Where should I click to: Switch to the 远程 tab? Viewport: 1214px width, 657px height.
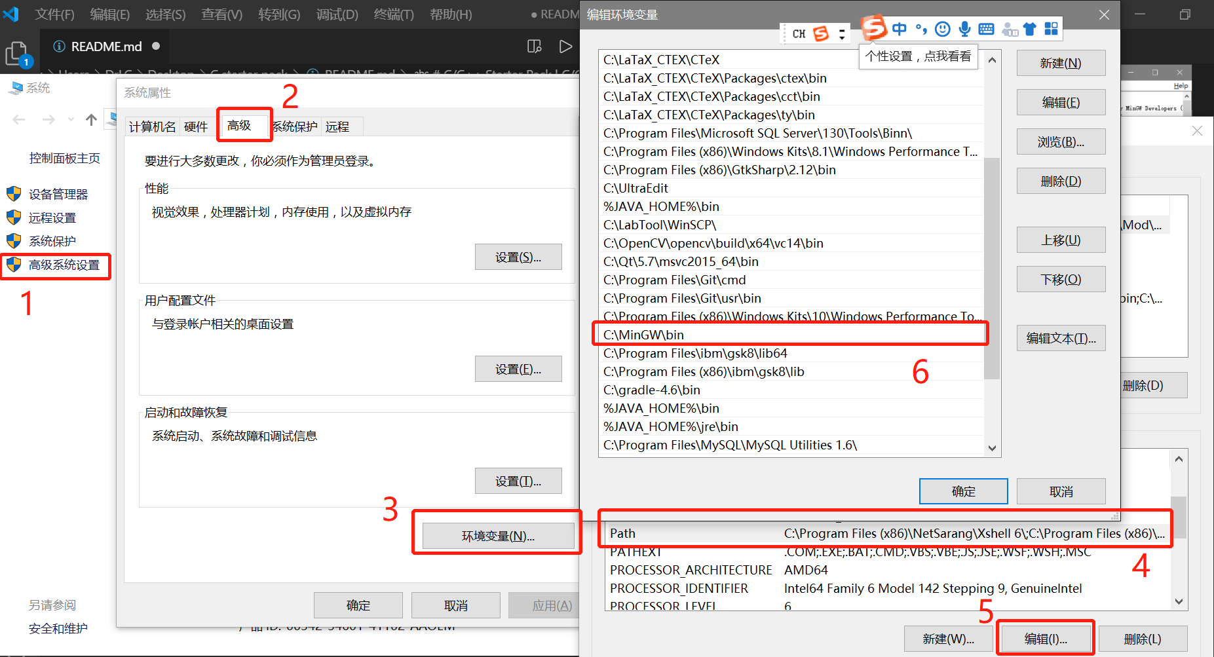(337, 126)
